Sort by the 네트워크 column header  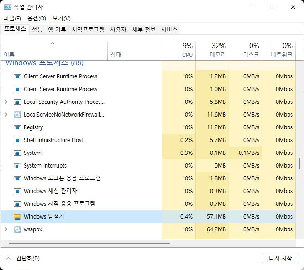279,51
